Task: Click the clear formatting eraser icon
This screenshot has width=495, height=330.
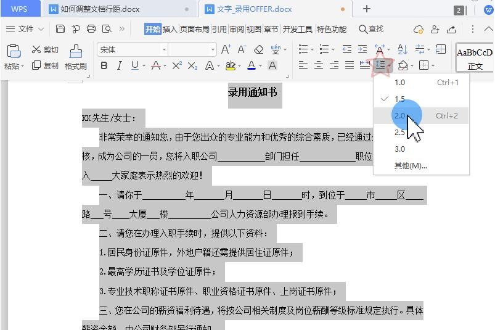Action: pos(259,50)
